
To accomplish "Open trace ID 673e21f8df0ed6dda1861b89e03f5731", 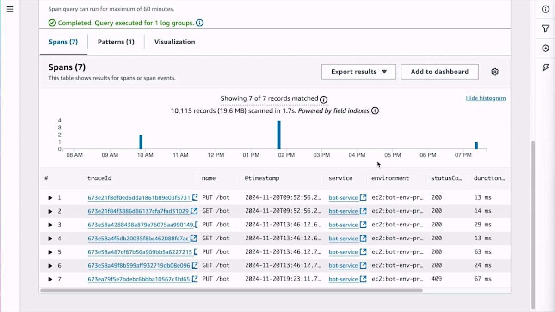I will click(139, 197).
